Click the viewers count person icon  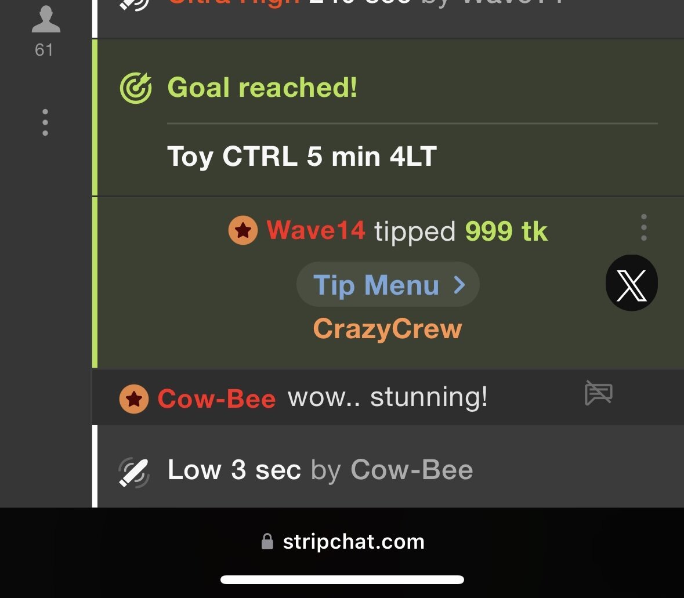pos(45,20)
